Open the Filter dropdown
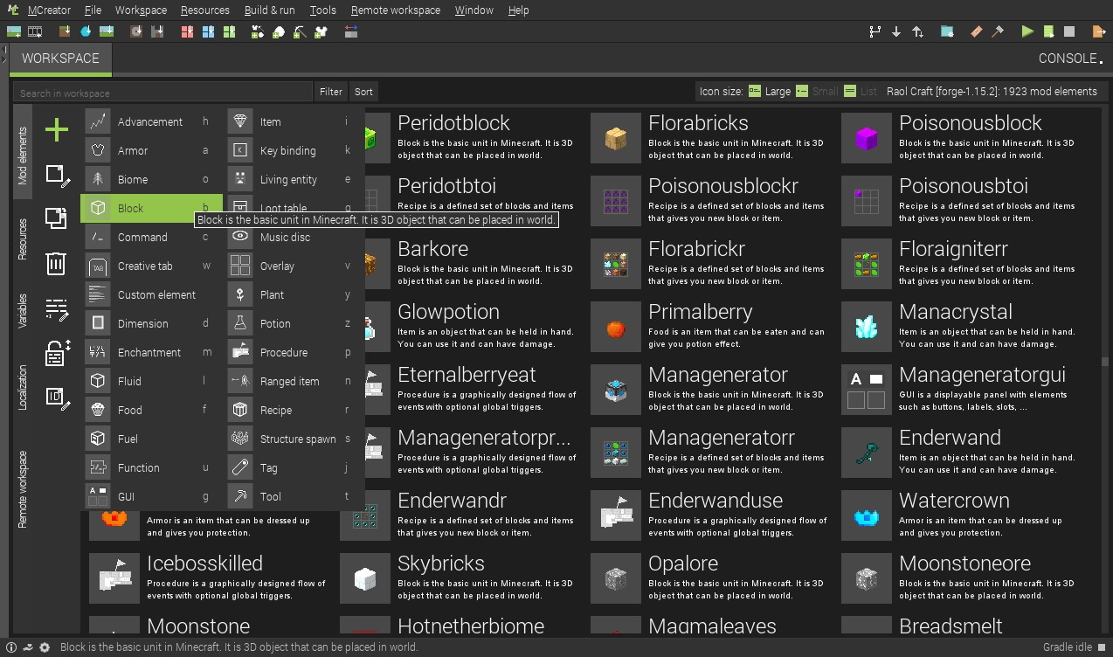 [331, 92]
